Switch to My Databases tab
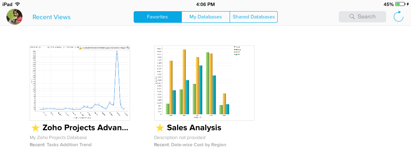 coord(205,17)
